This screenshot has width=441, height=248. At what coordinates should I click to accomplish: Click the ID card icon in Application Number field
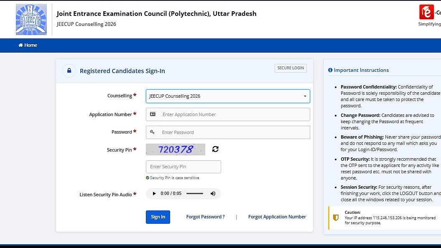[153, 114]
